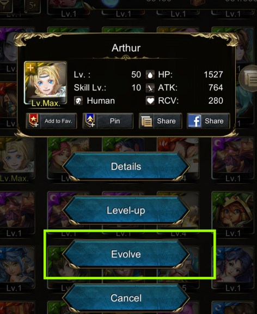Click the scroll document share icon
This screenshot has width=257, height=314.
(x=146, y=121)
